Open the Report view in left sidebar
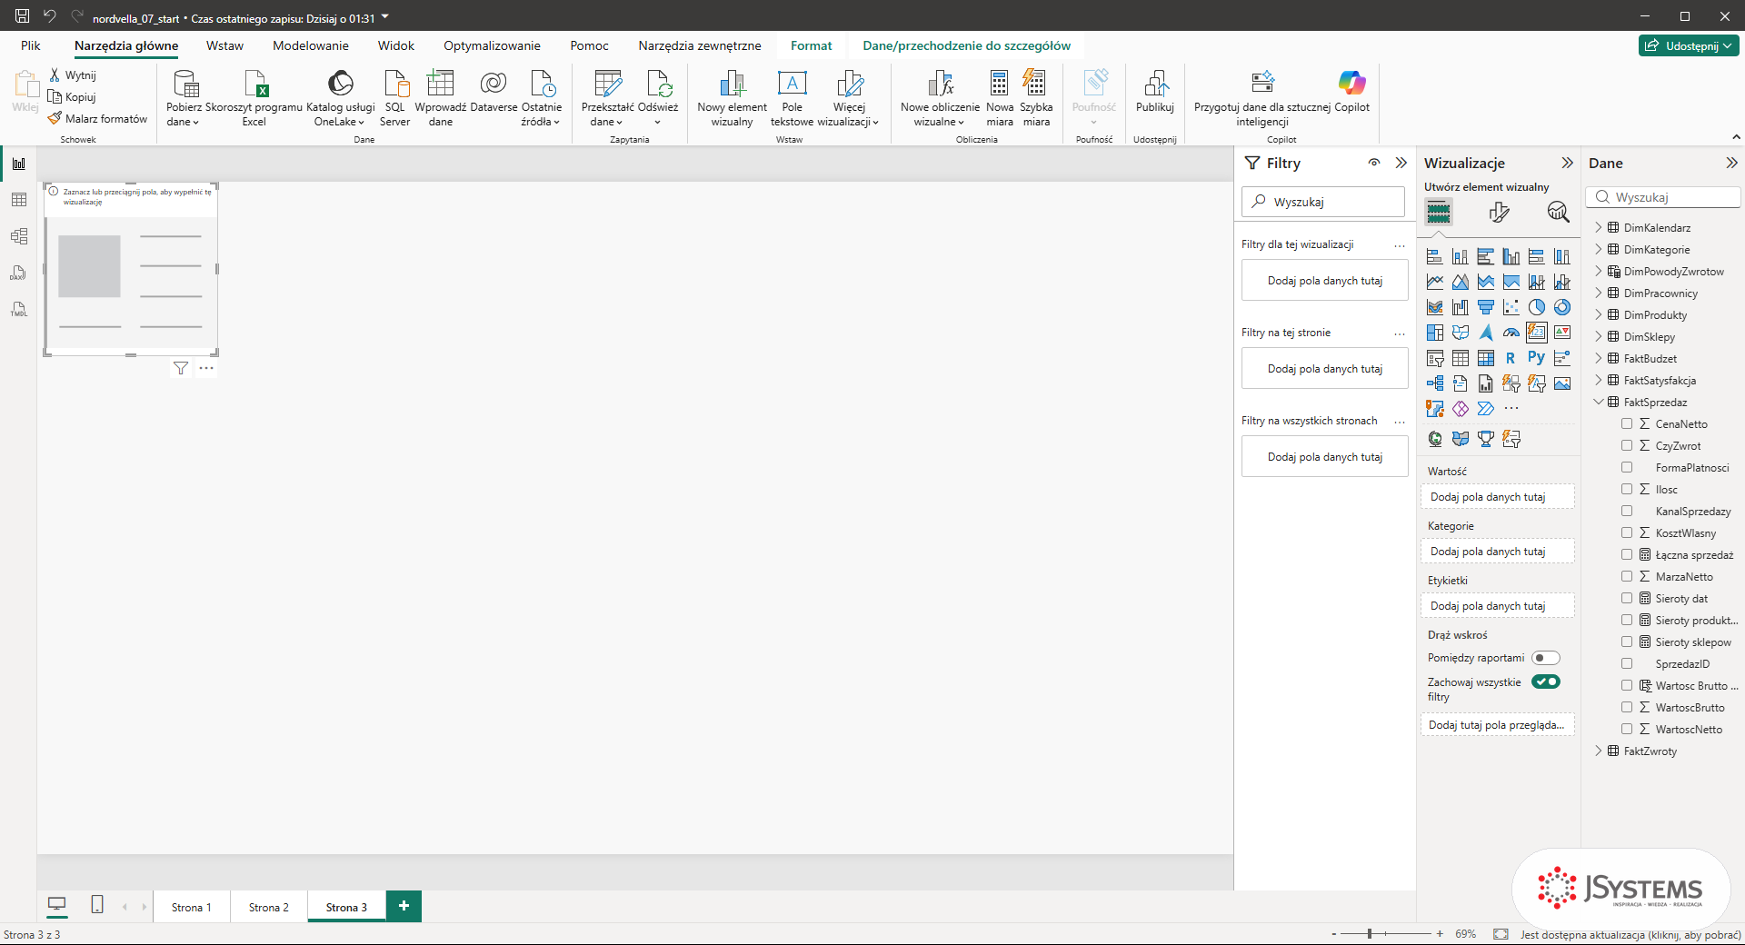 pyautogui.click(x=18, y=164)
